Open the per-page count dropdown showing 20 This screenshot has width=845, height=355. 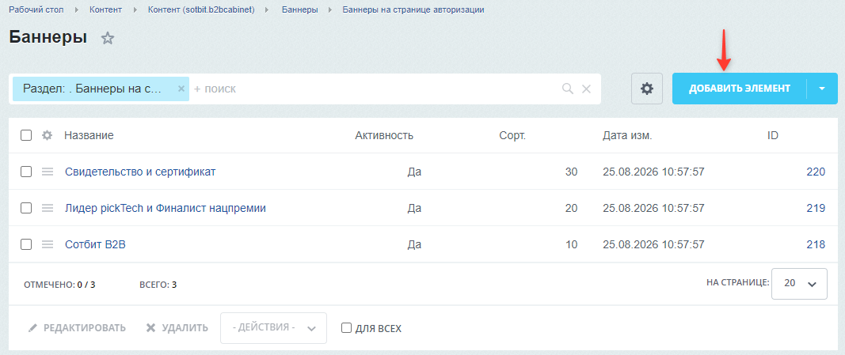click(x=799, y=284)
